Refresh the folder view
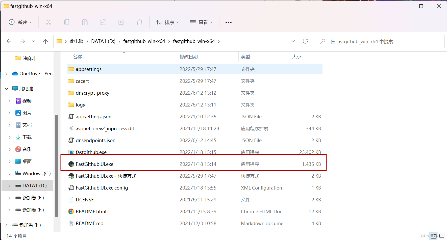447x240 pixels. [x=305, y=41]
